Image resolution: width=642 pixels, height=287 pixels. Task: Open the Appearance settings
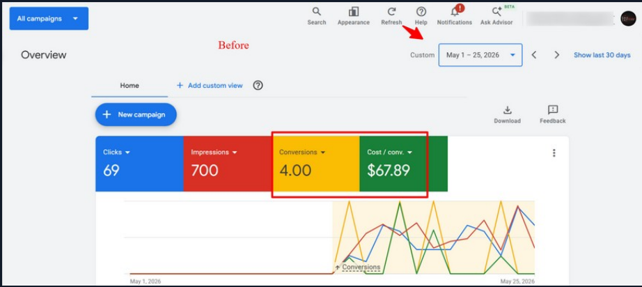tap(353, 16)
